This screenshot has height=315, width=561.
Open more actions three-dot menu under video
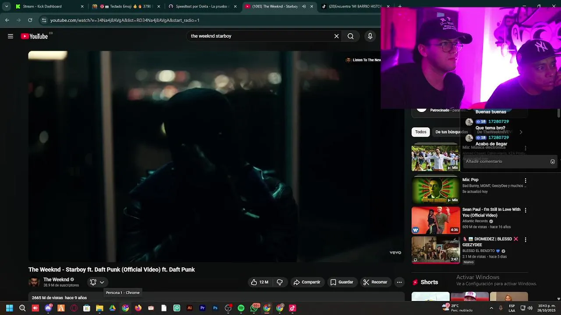pyautogui.click(x=399, y=282)
